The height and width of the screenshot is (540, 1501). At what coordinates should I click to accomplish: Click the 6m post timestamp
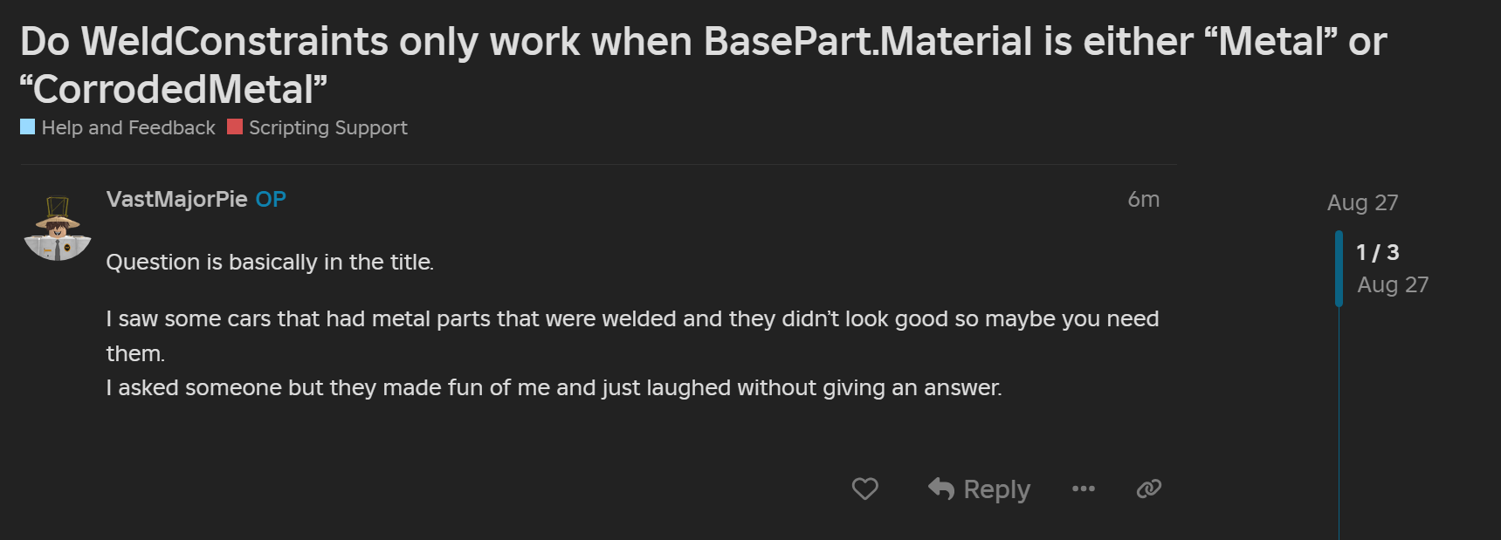(x=1144, y=199)
